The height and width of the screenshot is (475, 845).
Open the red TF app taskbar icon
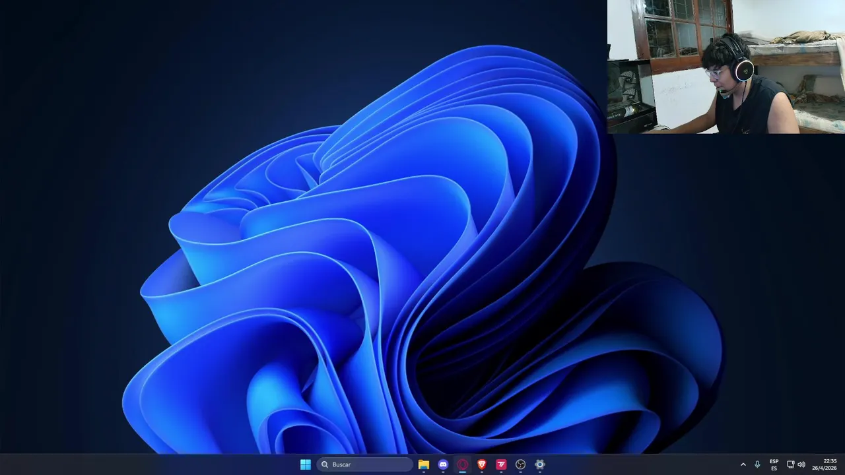pyautogui.click(x=501, y=464)
